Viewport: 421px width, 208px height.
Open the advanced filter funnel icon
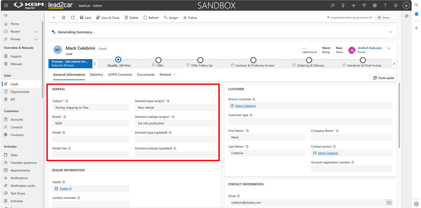[x=364, y=5]
